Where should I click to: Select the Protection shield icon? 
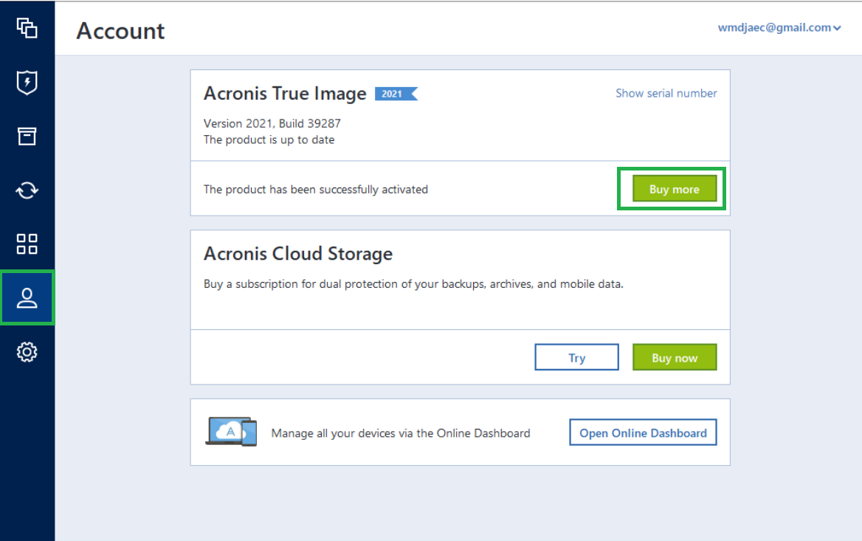[x=27, y=83]
